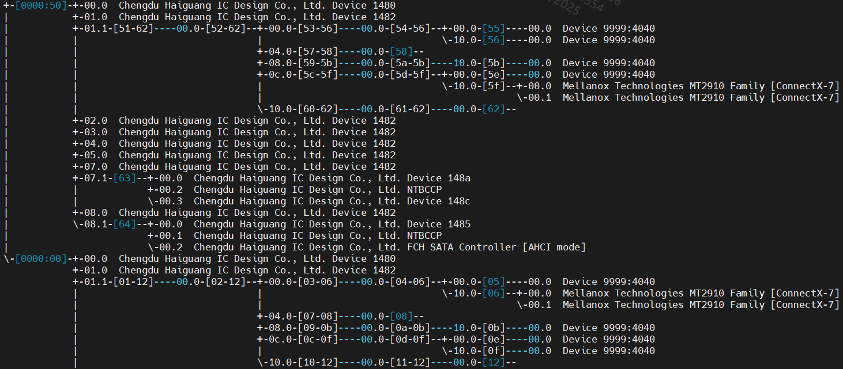Select the bus number [05]
Viewport: 843px width, 369px height.
(x=494, y=281)
